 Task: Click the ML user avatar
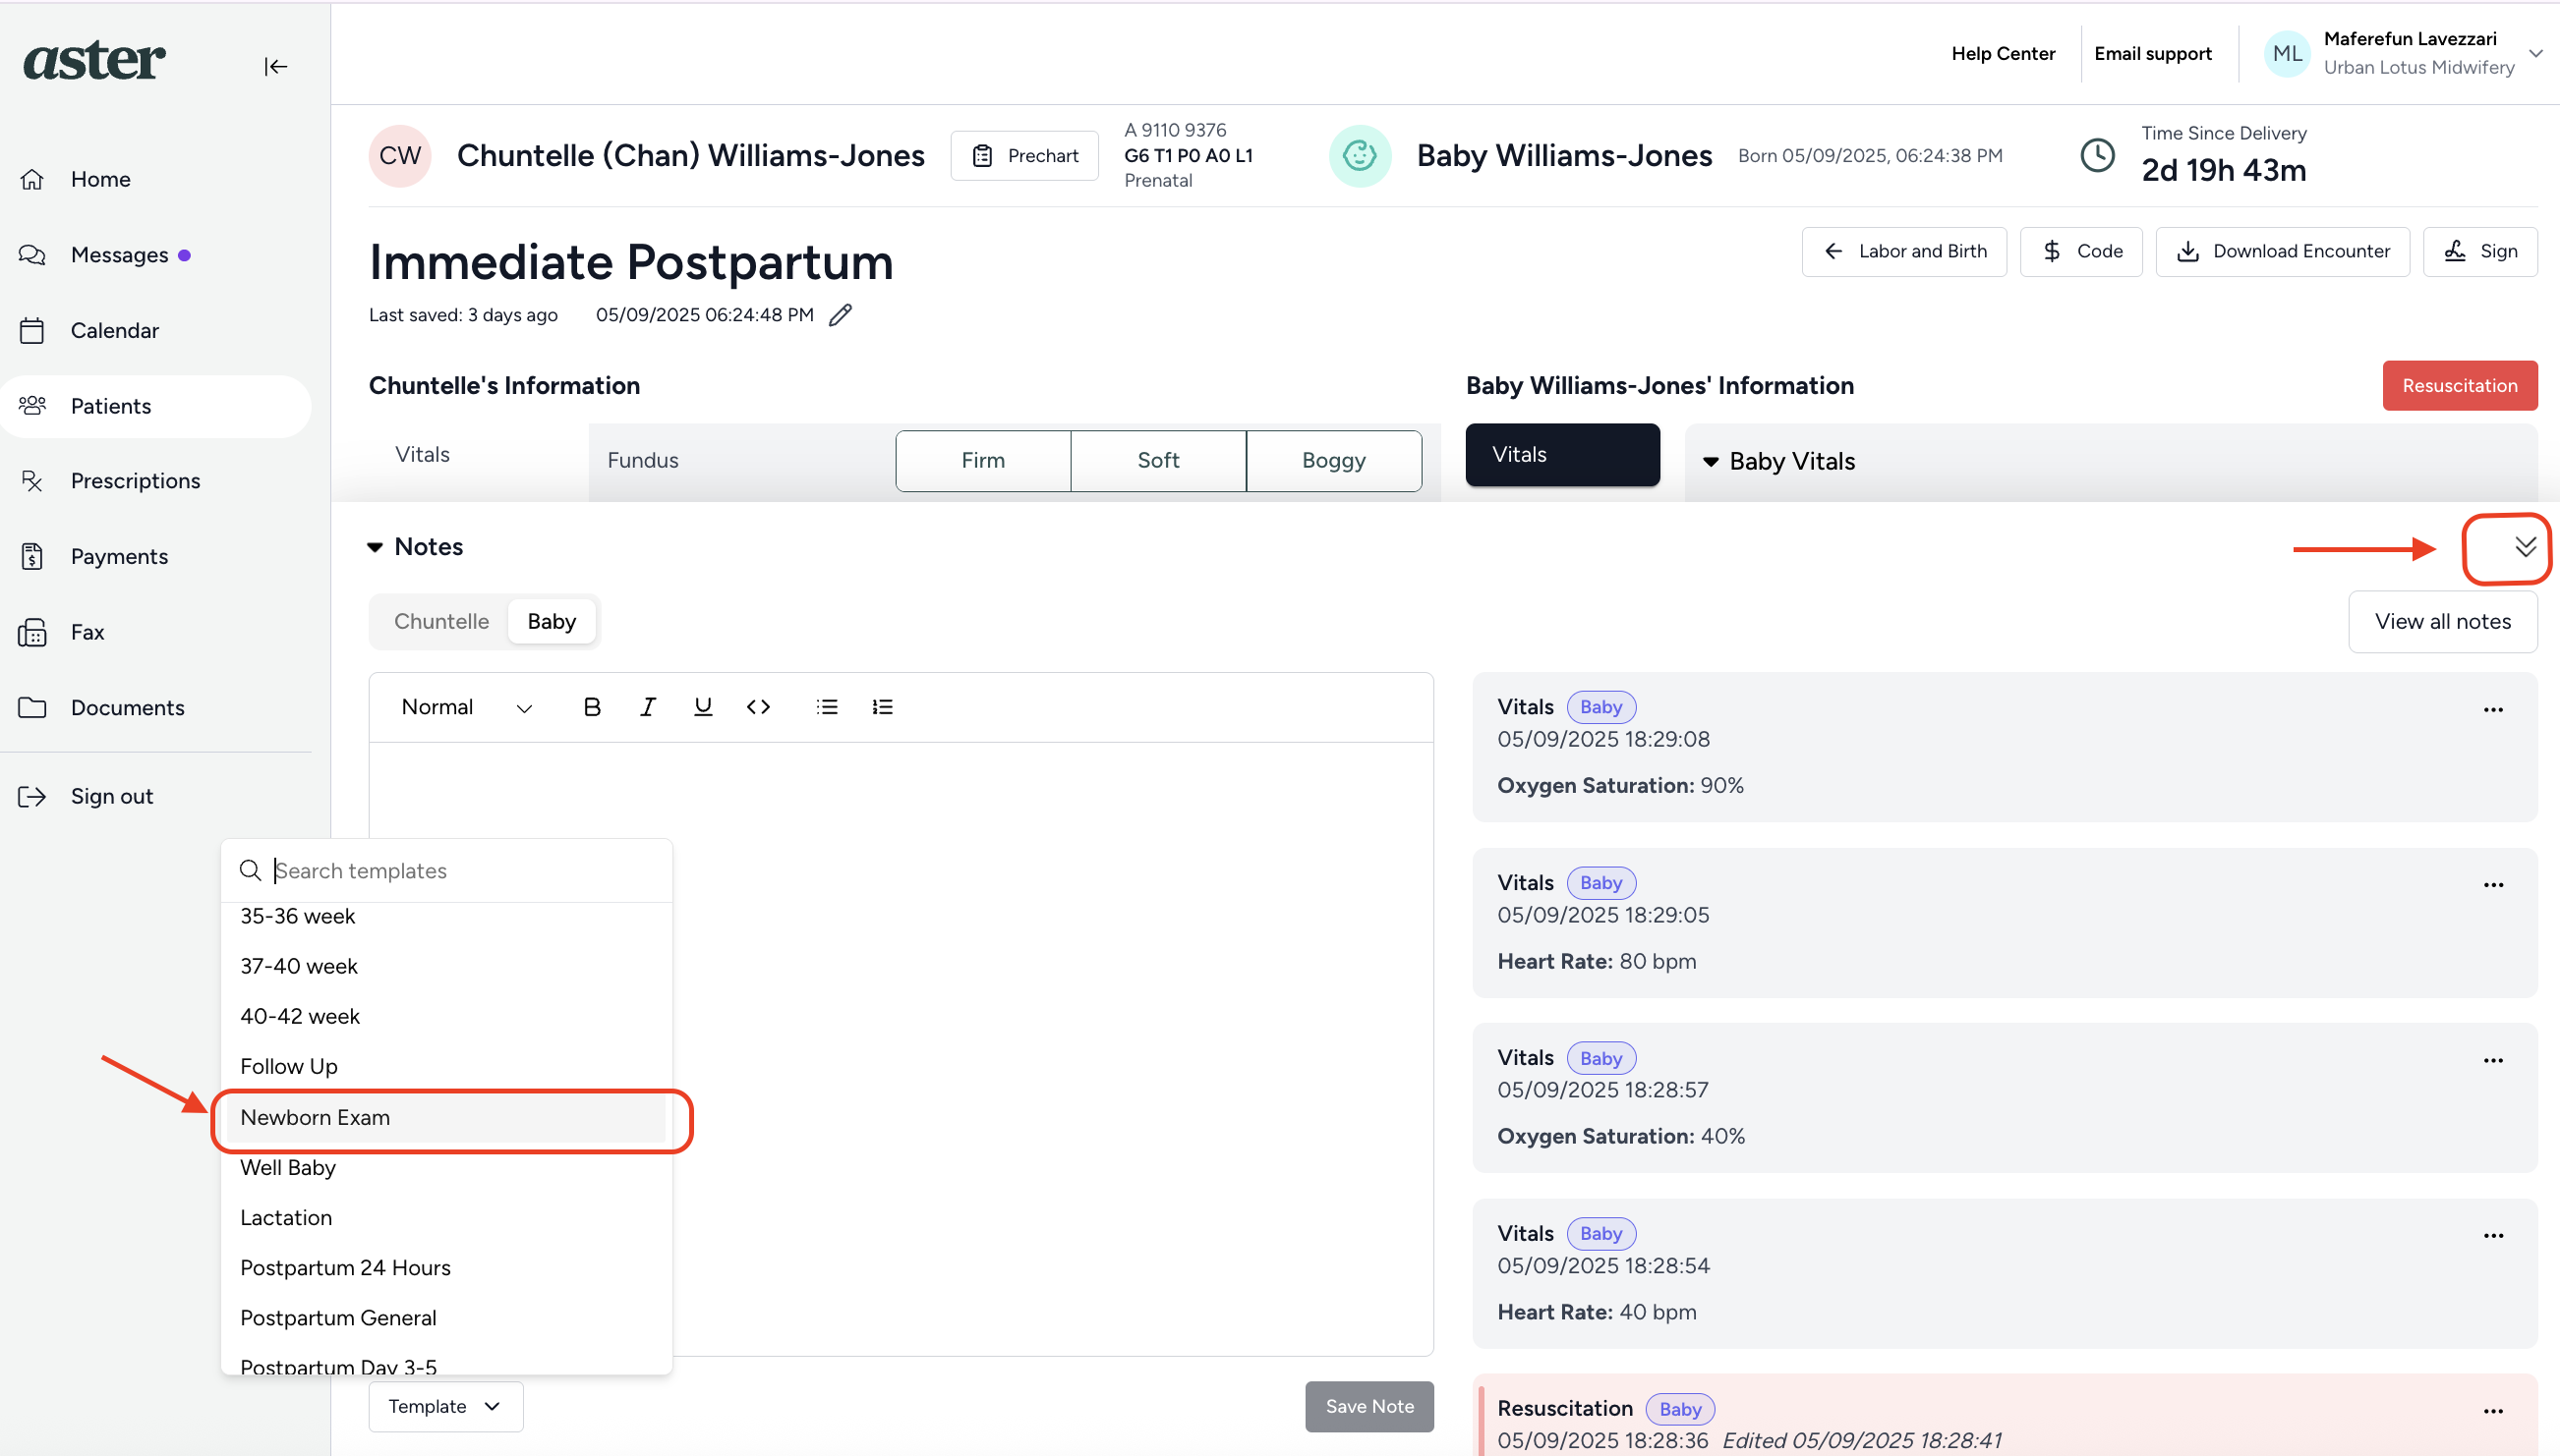pyautogui.click(x=2286, y=53)
